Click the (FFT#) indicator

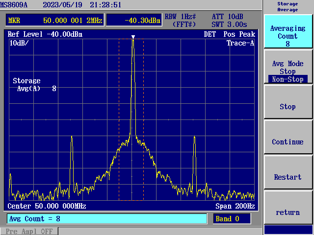tap(184, 24)
